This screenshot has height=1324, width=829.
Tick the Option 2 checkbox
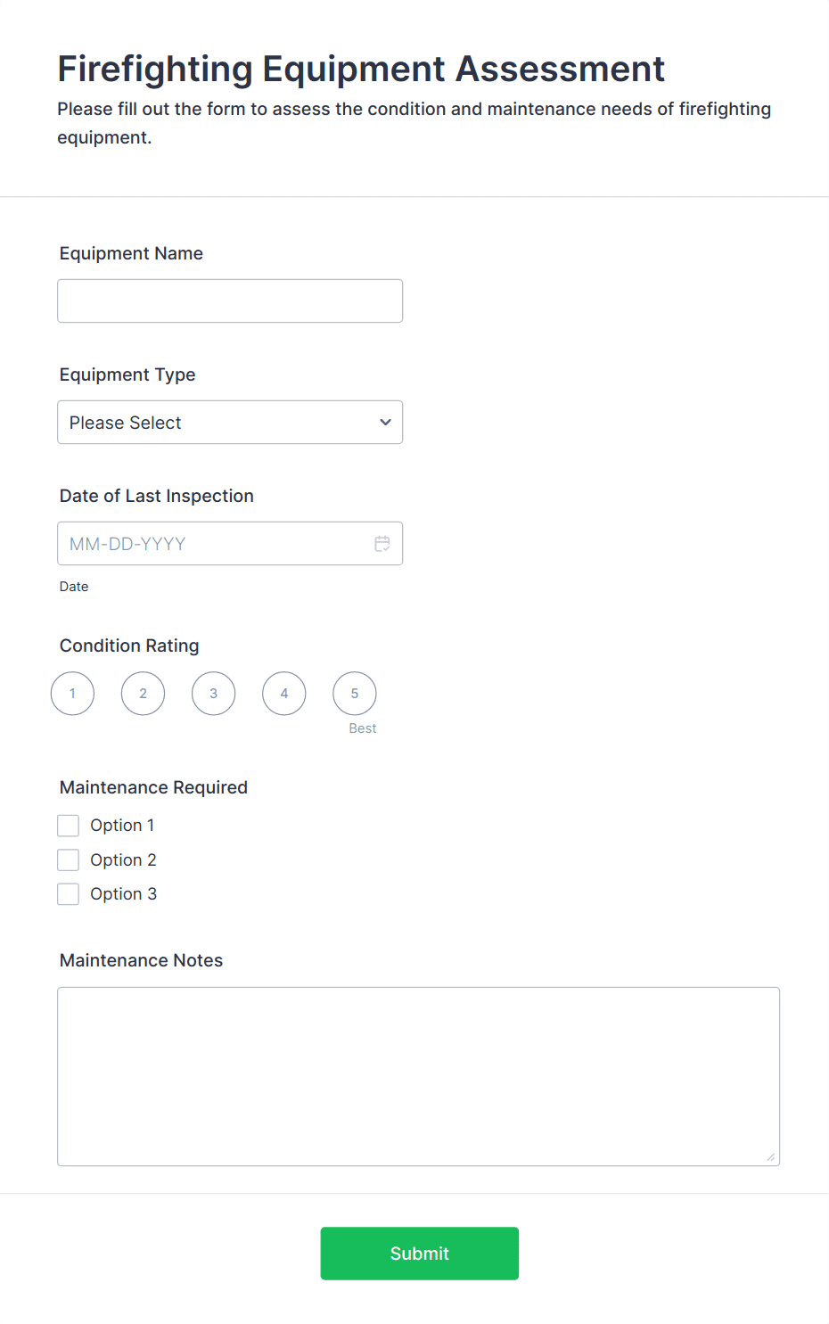coord(69,860)
